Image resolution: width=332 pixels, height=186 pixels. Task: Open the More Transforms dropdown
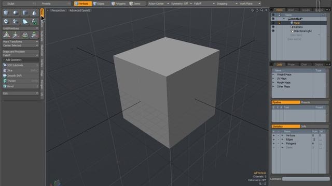(x=21, y=42)
